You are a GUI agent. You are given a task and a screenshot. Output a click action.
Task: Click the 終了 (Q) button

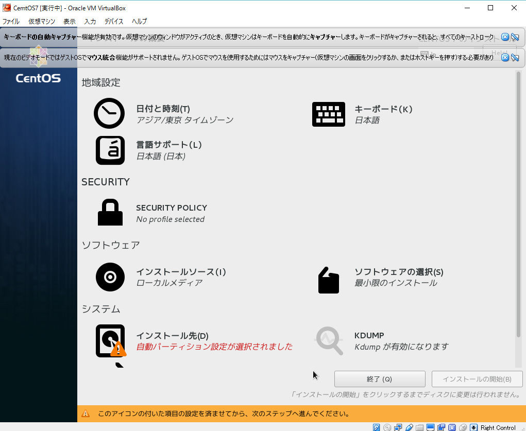380,379
